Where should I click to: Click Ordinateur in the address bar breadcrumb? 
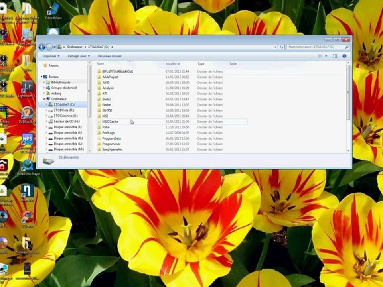(x=75, y=47)
